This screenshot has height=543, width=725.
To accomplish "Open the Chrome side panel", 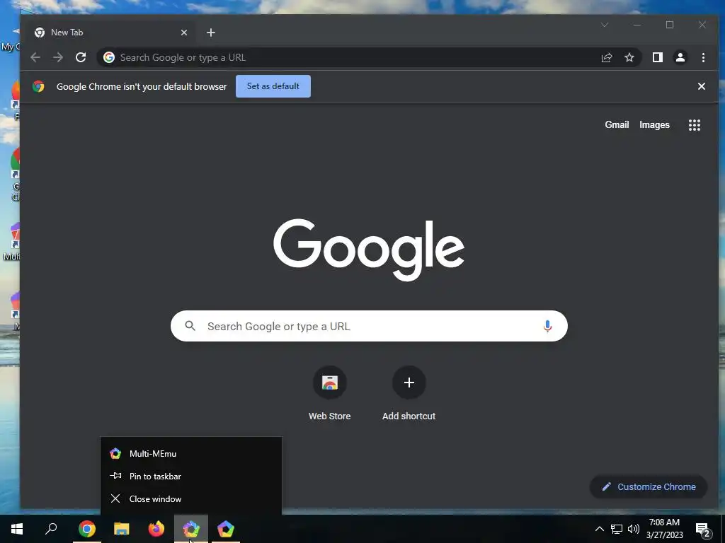I will coord(658,57).
